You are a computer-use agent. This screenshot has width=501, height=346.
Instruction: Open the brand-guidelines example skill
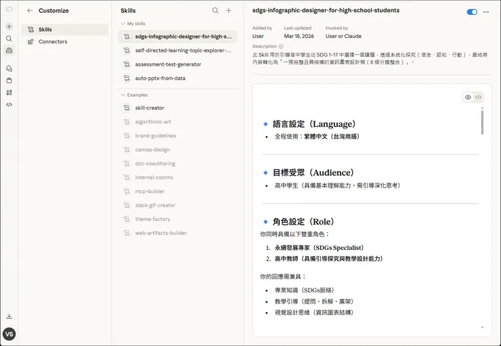click(177, 136)
